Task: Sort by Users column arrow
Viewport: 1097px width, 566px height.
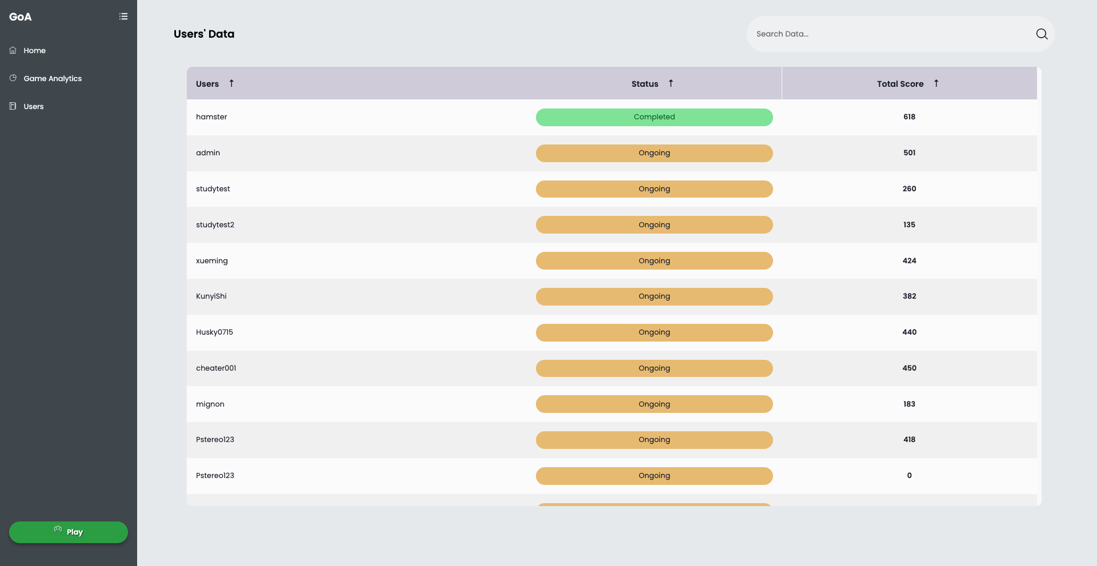Action: pyautogui.click(x=231, y=83)
